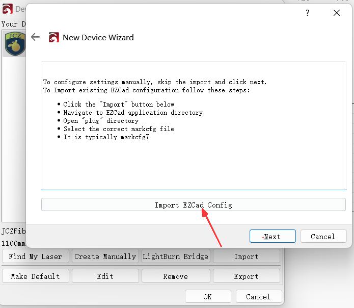Go back with the wizard arrow

36,37
